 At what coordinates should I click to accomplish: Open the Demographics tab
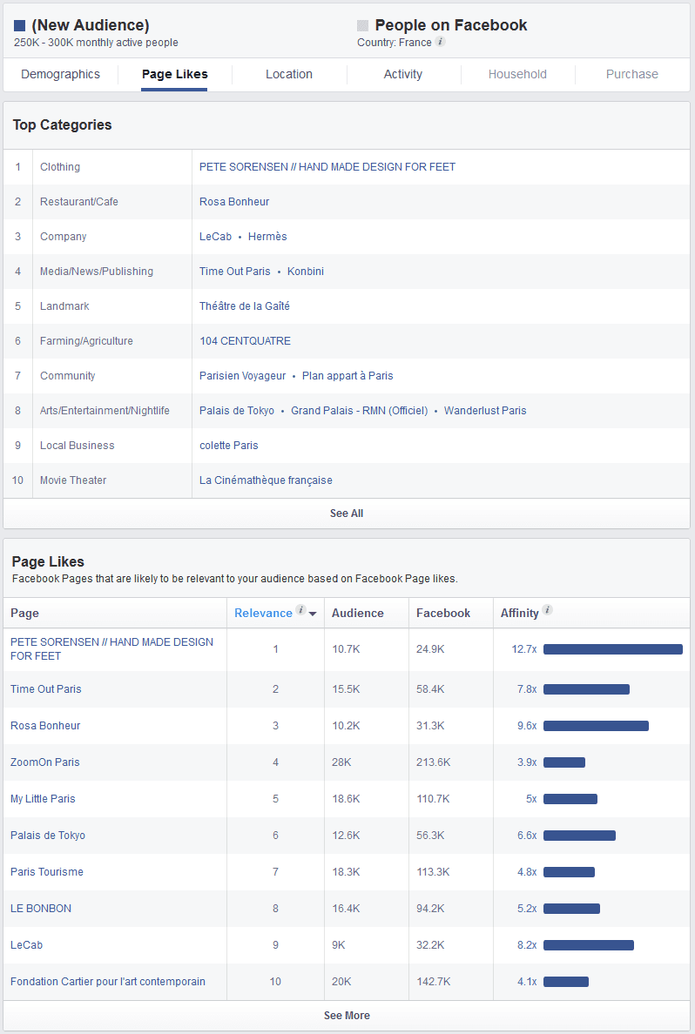[61, 75]
